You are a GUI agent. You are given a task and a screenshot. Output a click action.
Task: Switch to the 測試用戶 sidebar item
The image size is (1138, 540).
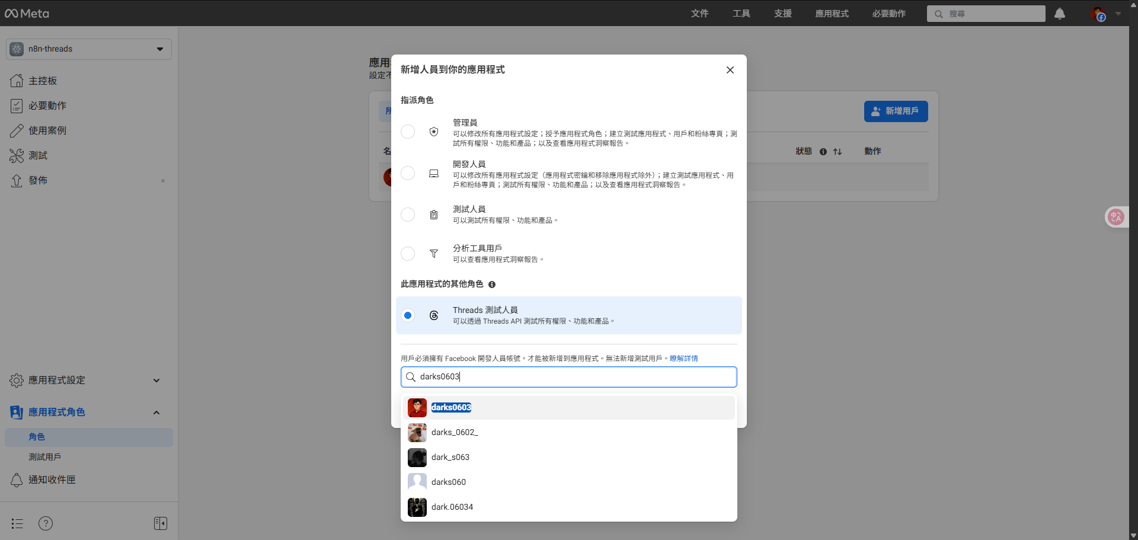tap(45, 456)
